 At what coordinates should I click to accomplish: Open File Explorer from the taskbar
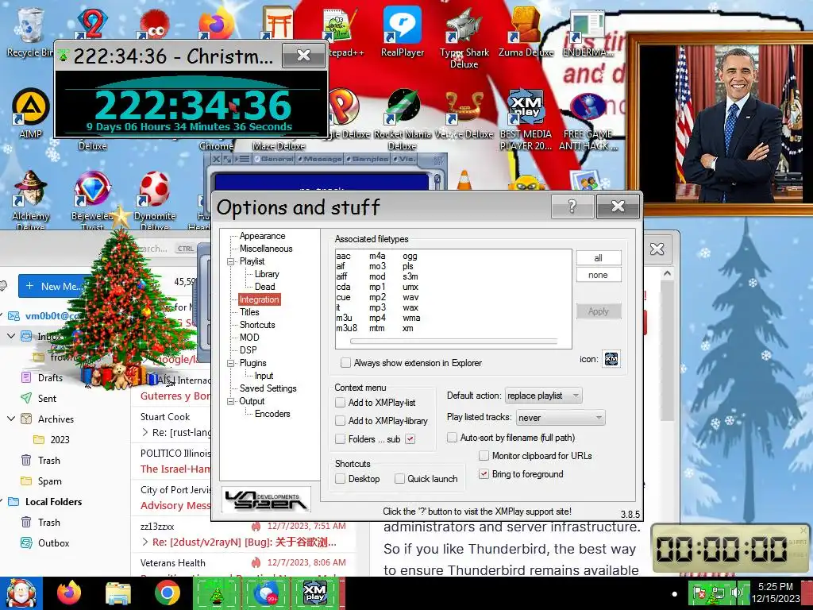point(118,593)
